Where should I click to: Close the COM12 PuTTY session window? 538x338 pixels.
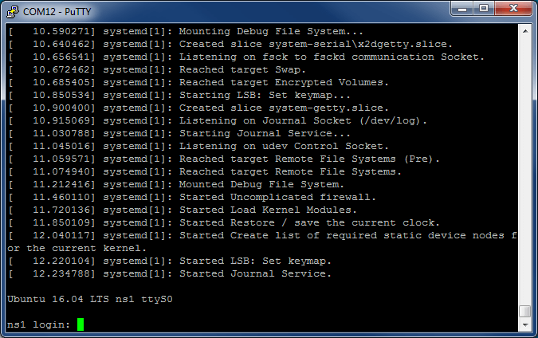[x=513, y=9]
